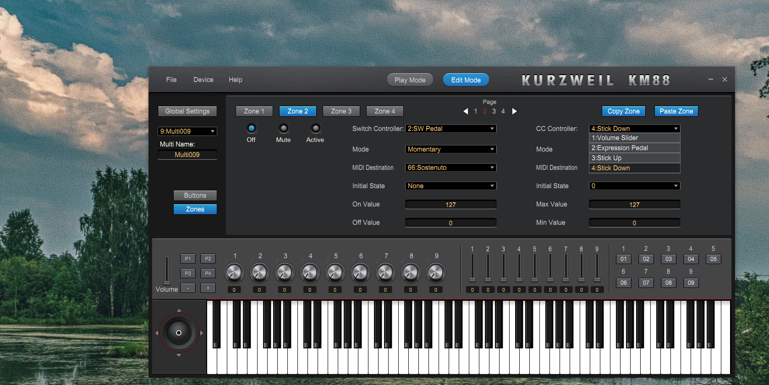769x385 pixels.
Task: Open the Help menu
Action: click(x=236, y=80)
